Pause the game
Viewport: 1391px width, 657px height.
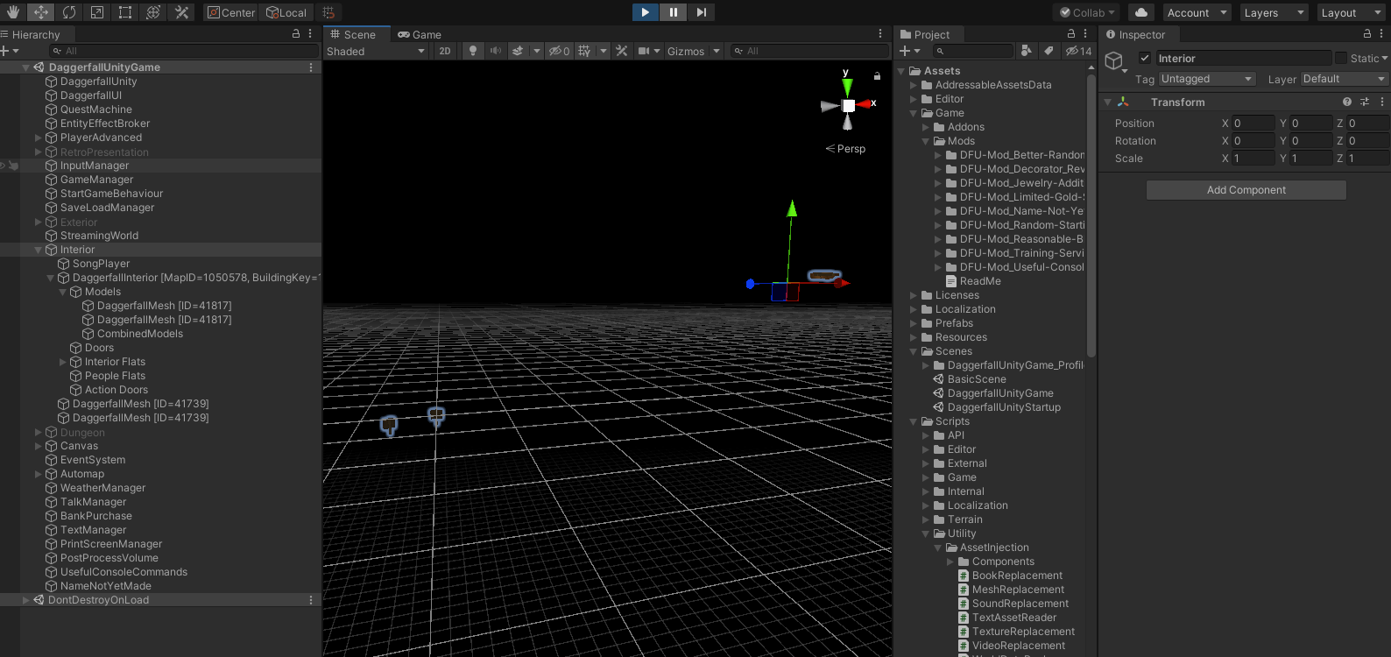point(673,12)
